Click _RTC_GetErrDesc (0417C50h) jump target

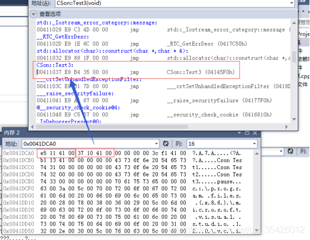pyautogui.click(x=207, y=44)
